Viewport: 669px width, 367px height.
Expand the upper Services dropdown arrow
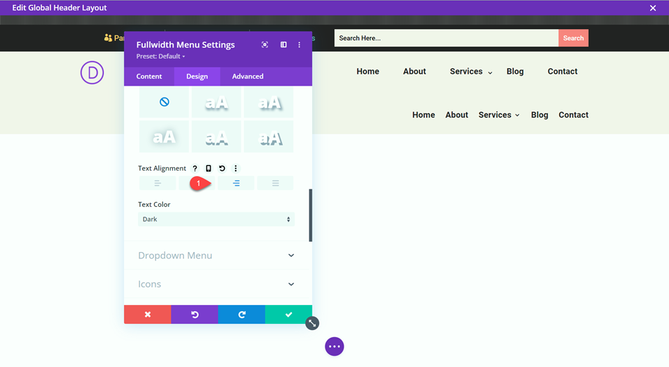pyautogui.click(x=490, y=73)
